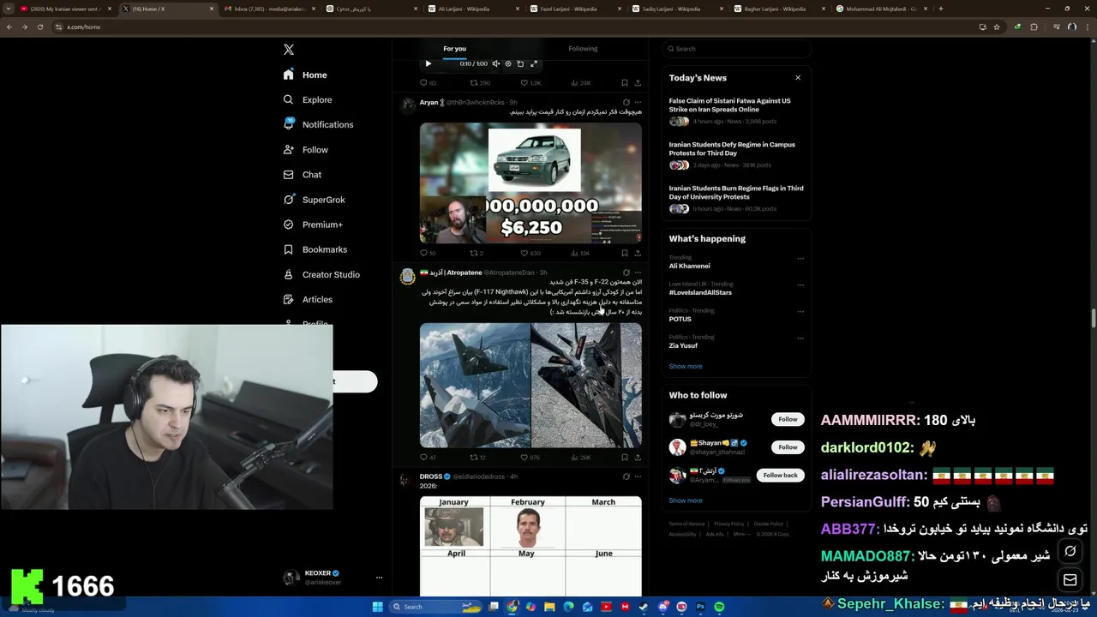The height and width of the screenshot is (617, 1097).
Task: Open more options for #LoveIslandAllStars trend
Action: [800, 285]
